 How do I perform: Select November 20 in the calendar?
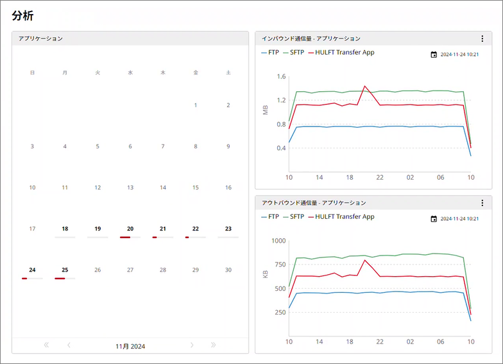point(130,229)
